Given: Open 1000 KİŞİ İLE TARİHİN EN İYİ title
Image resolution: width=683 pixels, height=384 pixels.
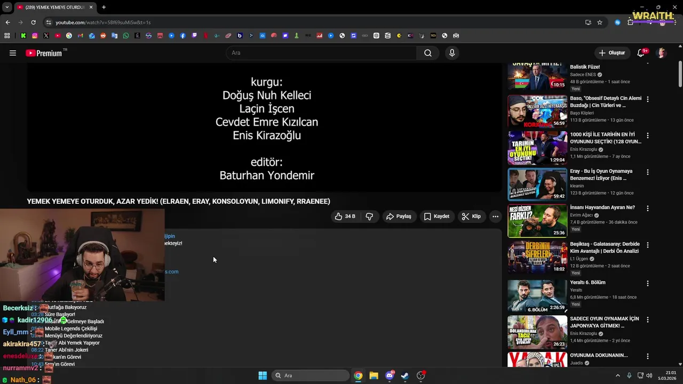Looking at the screenshot, I should (606, 138).
